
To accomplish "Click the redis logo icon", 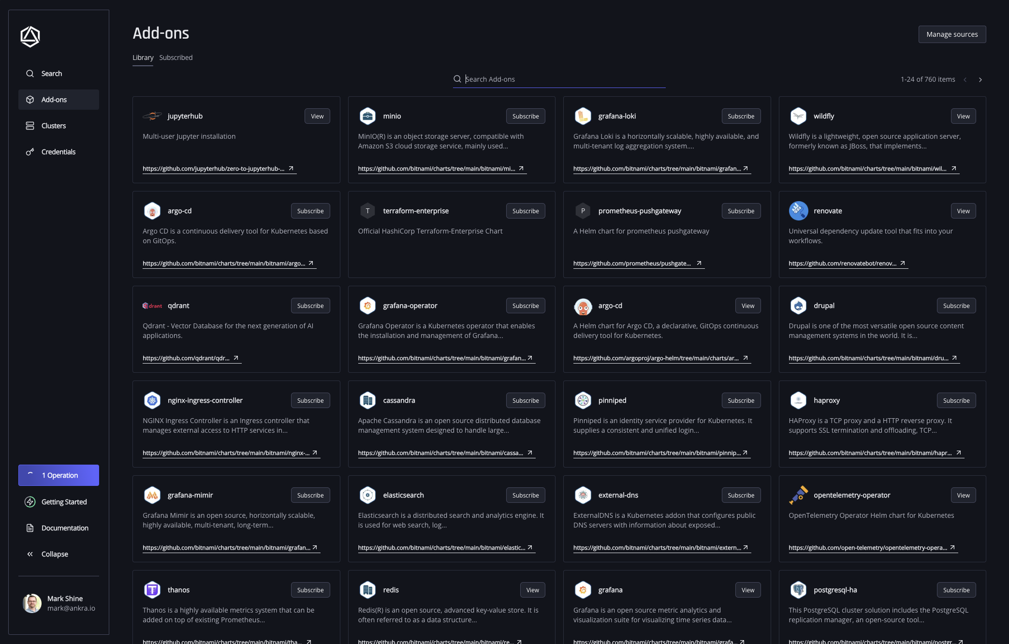I will 367,590.
